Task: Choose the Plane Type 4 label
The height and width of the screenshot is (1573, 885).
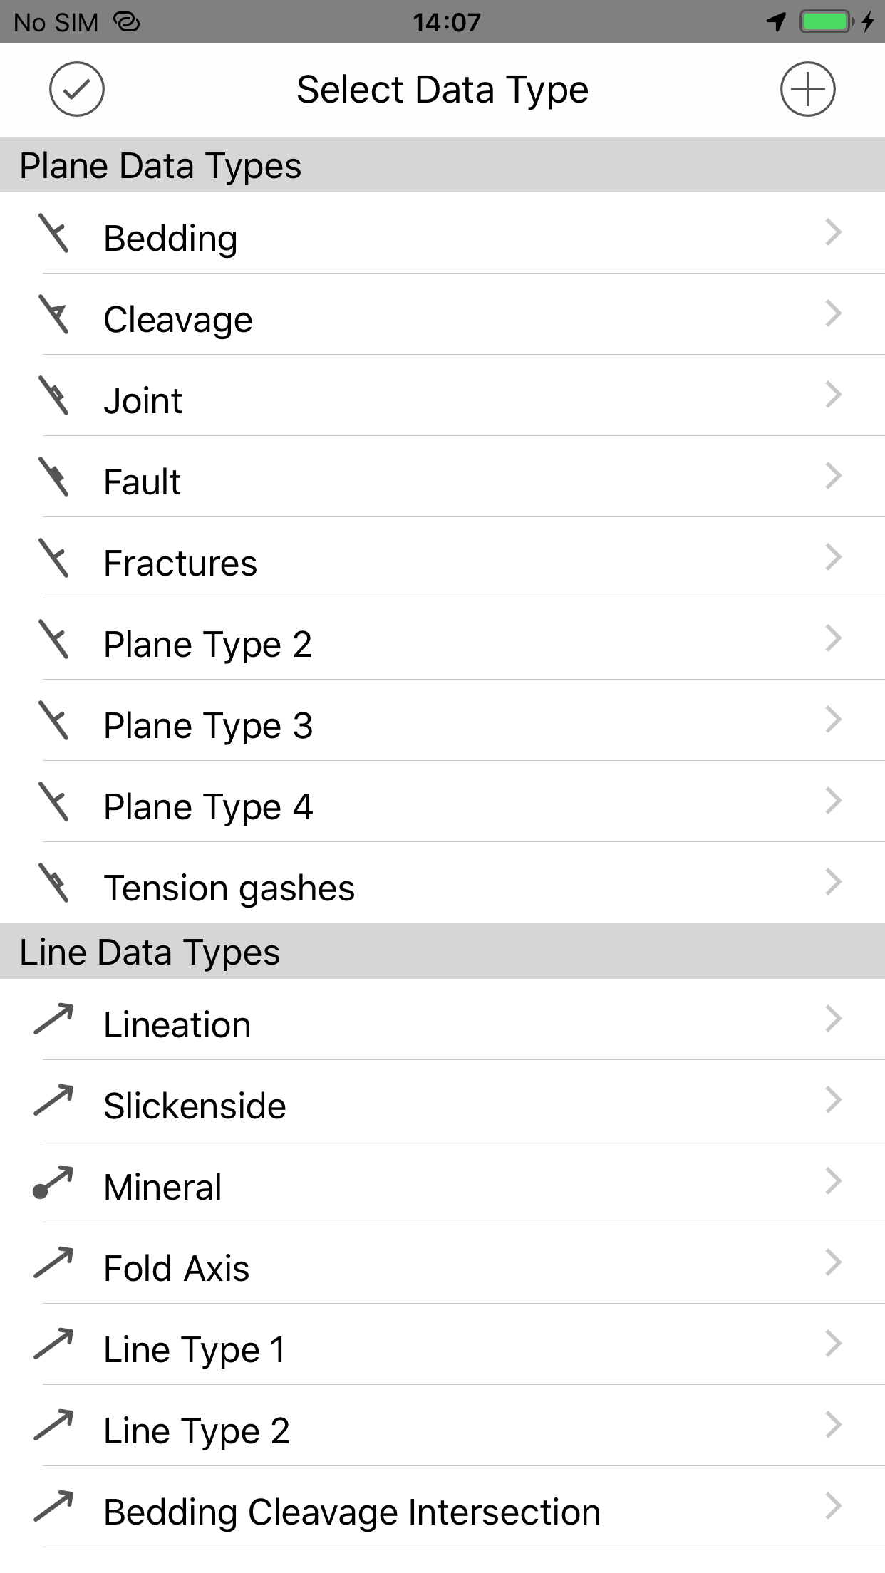Action: (x=208, y=807)
